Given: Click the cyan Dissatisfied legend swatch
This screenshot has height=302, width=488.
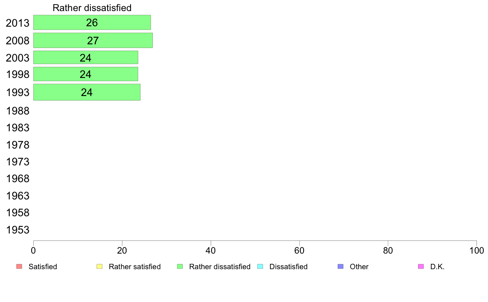Looking at the screenshot, I should (260, 267).
